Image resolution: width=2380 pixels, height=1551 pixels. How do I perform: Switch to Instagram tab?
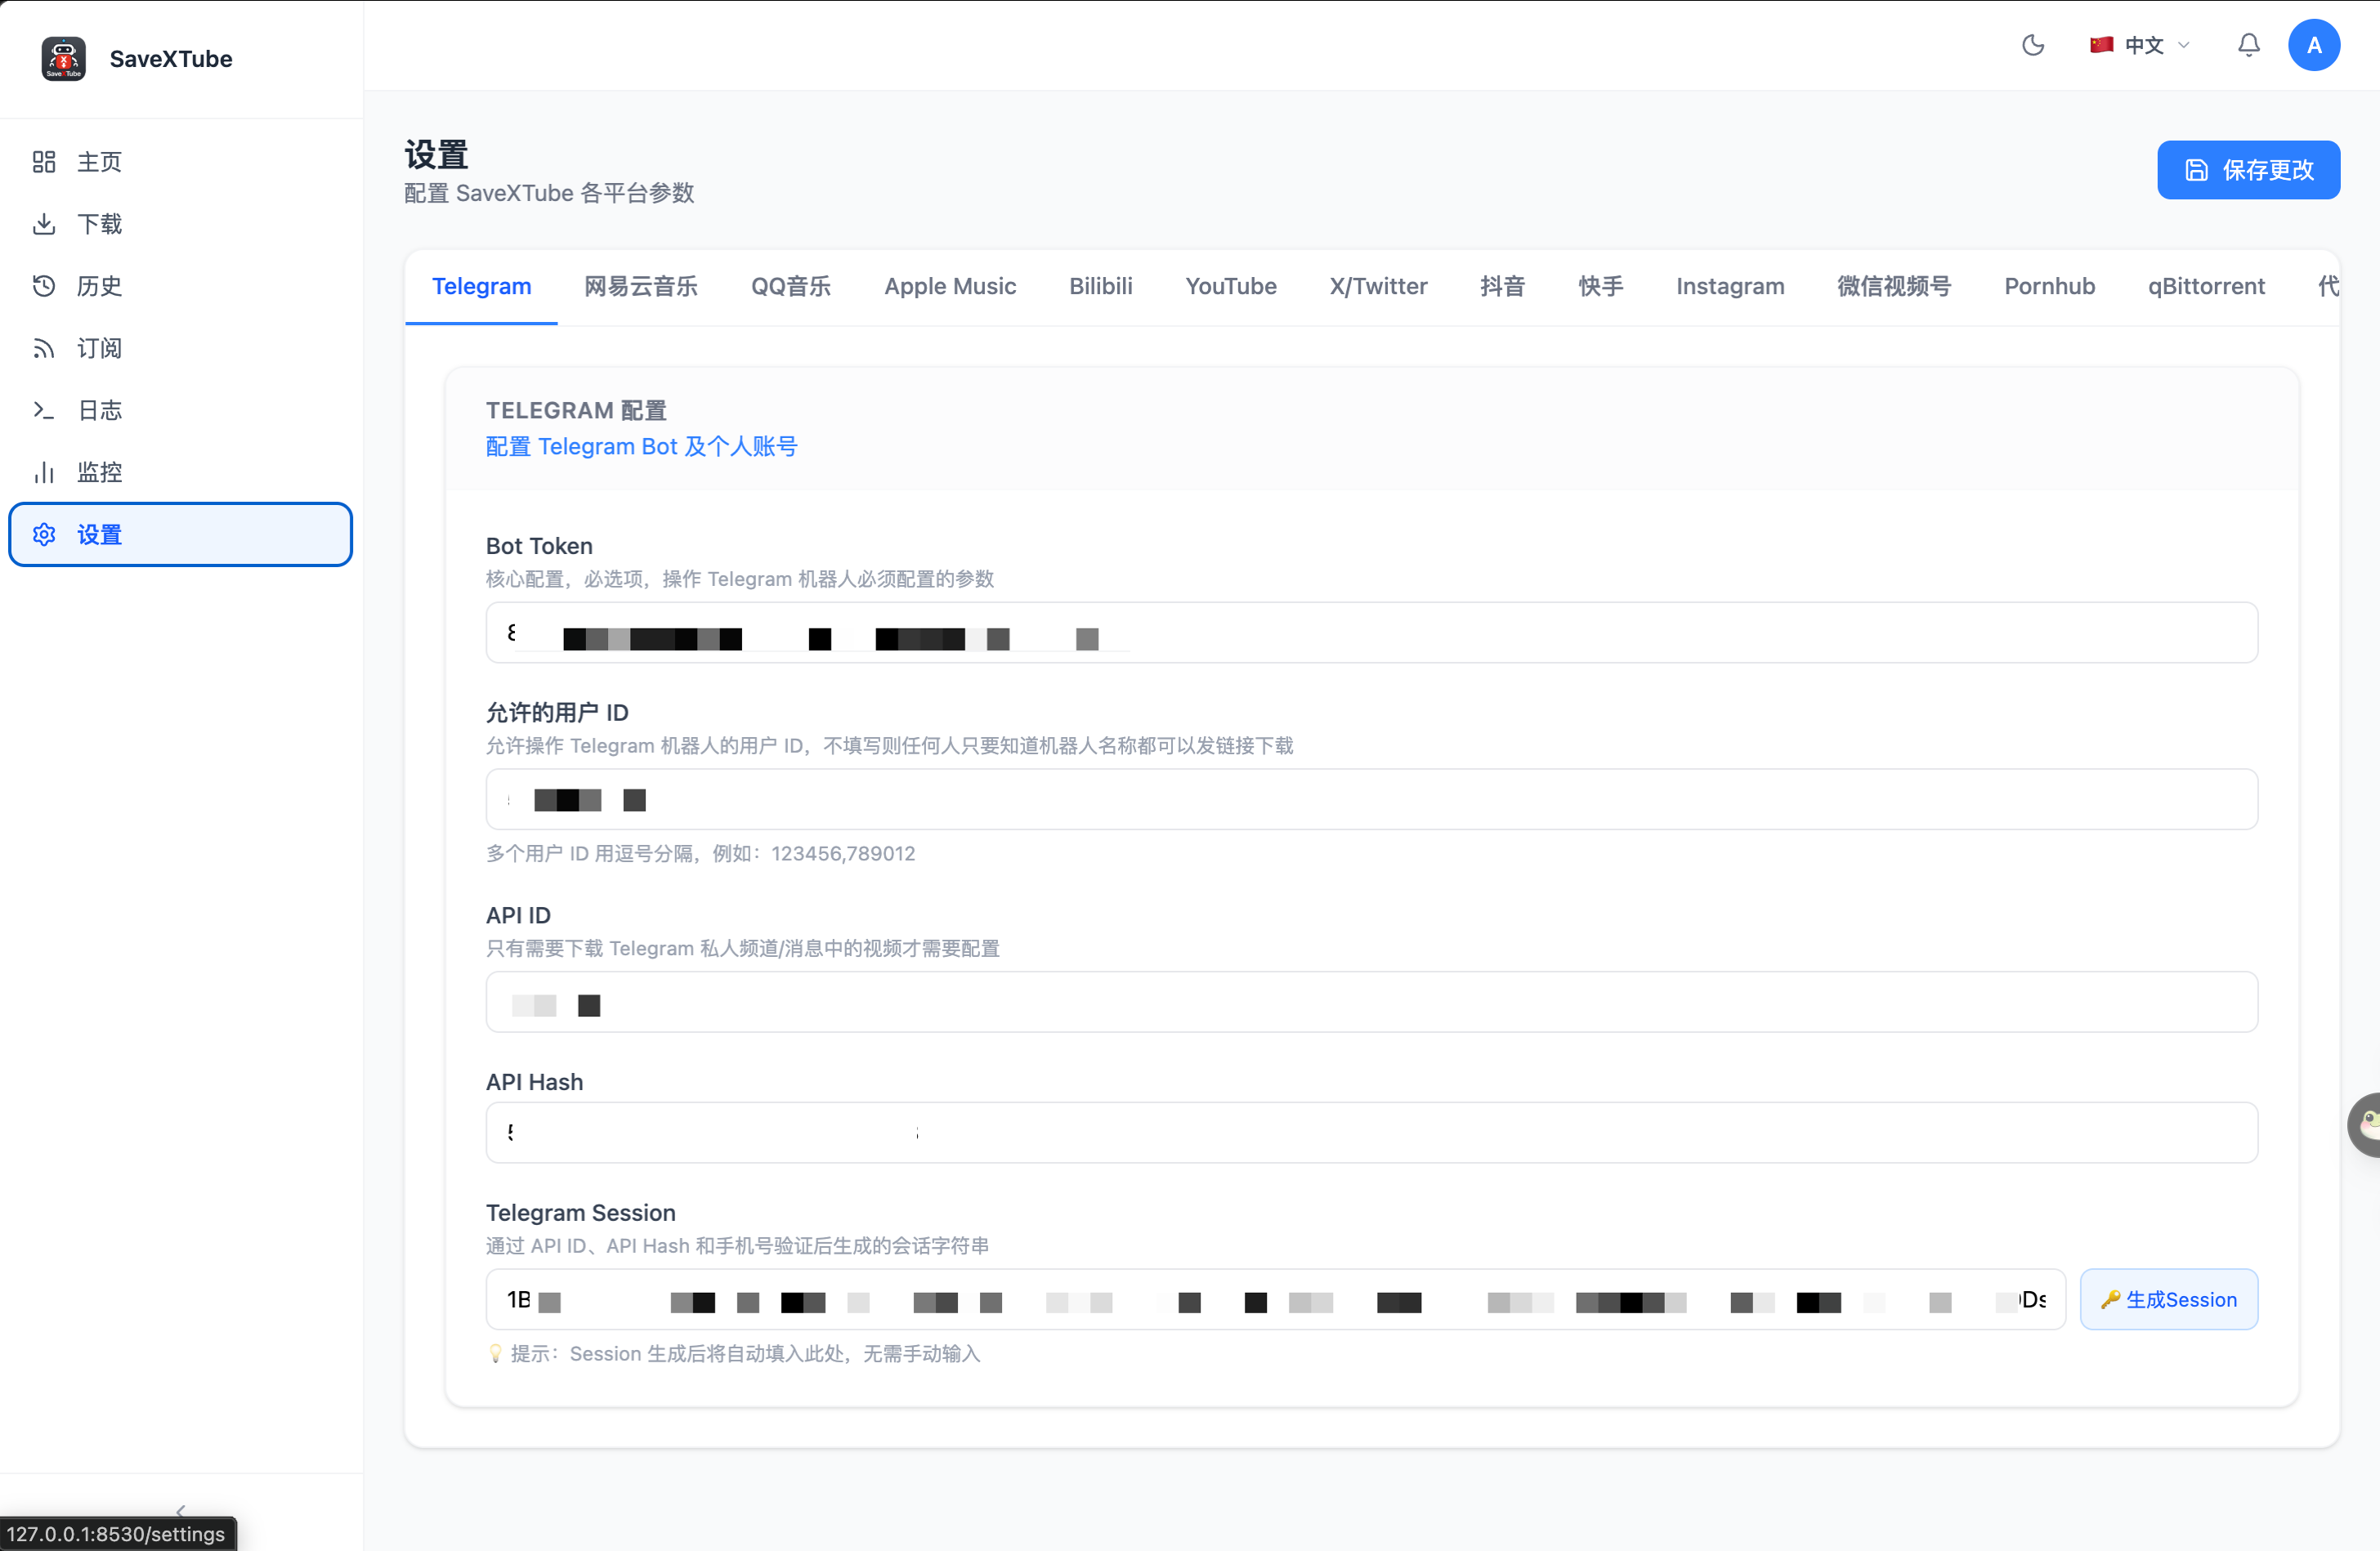pyautogui.click(x=1730, y=287)
